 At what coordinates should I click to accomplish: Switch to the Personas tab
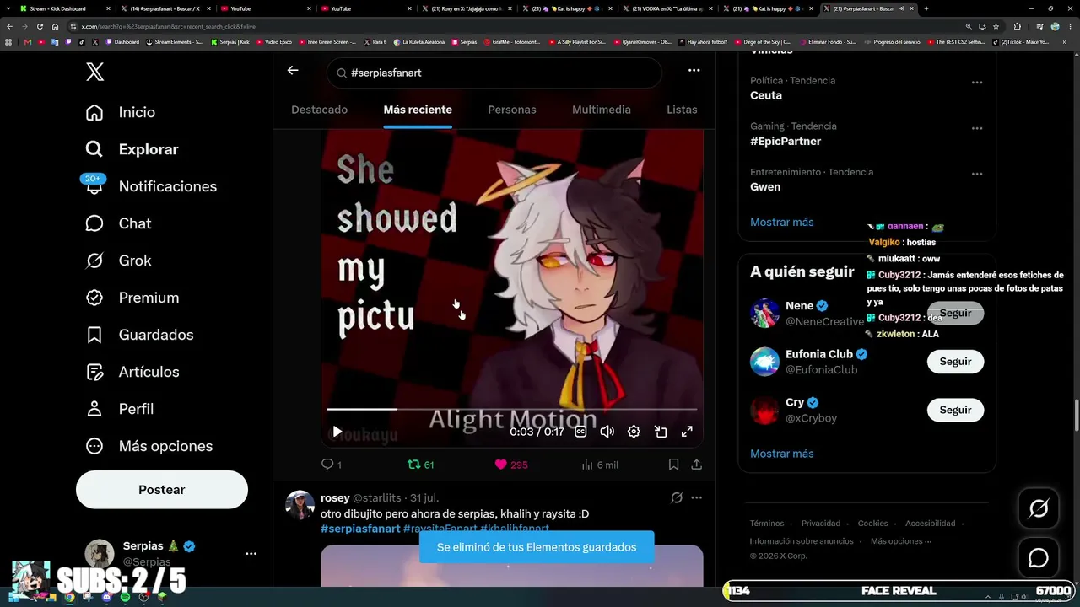tap(512, 110)
